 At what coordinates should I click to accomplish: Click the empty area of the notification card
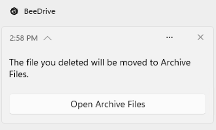tap(107, 86)
